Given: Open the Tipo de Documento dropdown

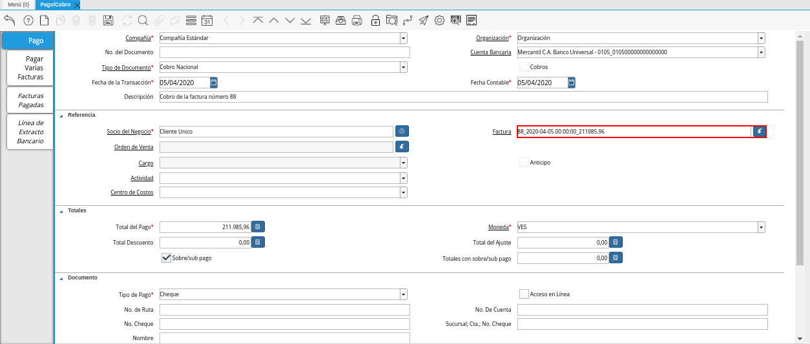Looking at the screenshot, I should (x=403, y=67).
